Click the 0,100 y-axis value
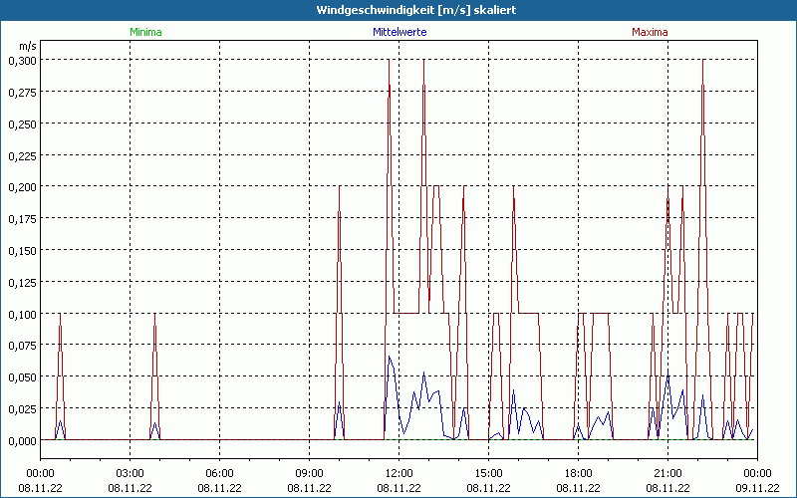 (22, 314)
